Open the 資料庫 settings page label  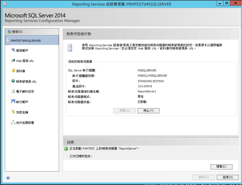coord(21,71)
